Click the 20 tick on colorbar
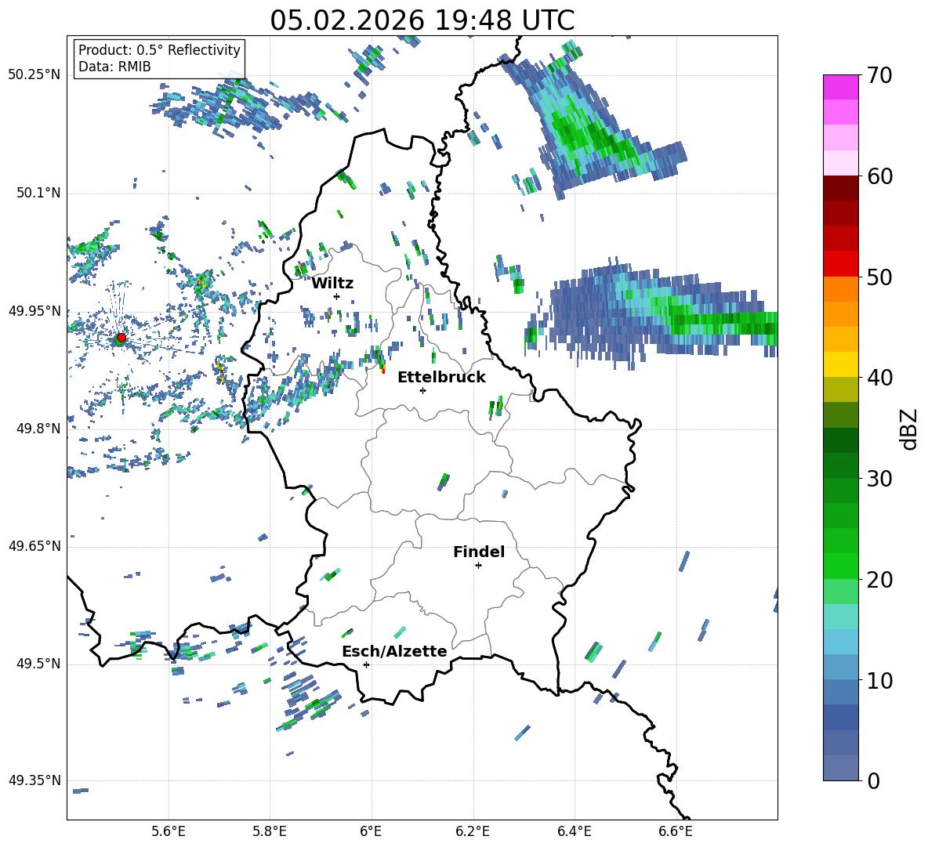The width and height of the screenshot is (928, 847). 879,580
